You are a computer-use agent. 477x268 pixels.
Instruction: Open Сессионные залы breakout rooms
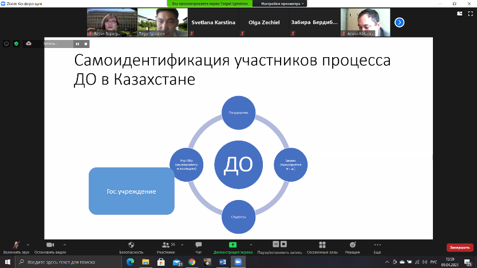[322, 246]
